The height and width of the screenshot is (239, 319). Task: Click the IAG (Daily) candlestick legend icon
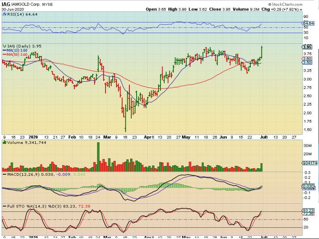4,46
